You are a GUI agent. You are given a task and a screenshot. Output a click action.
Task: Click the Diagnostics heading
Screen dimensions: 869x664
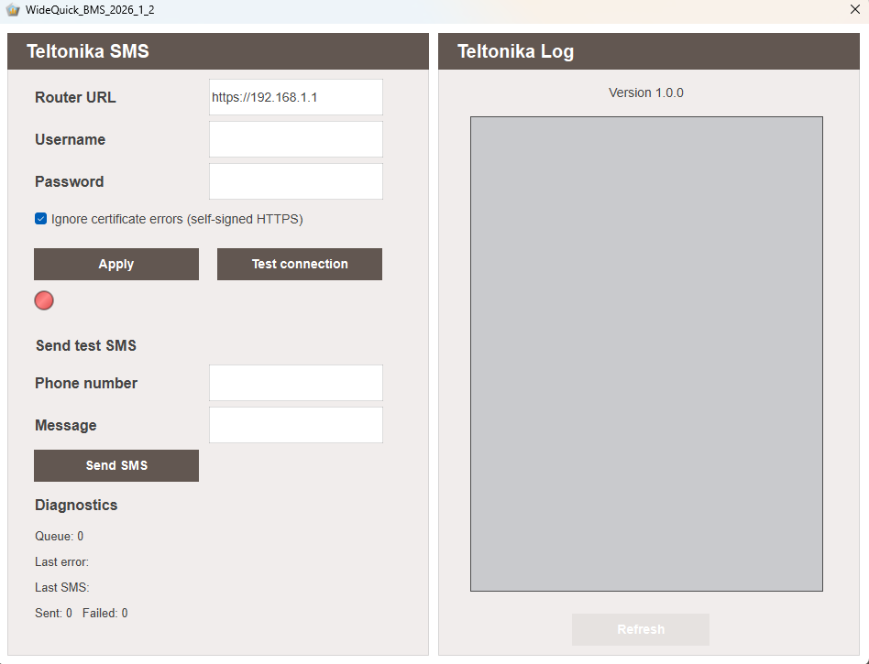(x=76, y=505)
